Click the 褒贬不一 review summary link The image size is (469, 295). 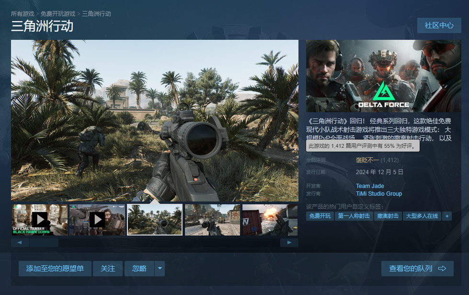click(x=367, y=160)
